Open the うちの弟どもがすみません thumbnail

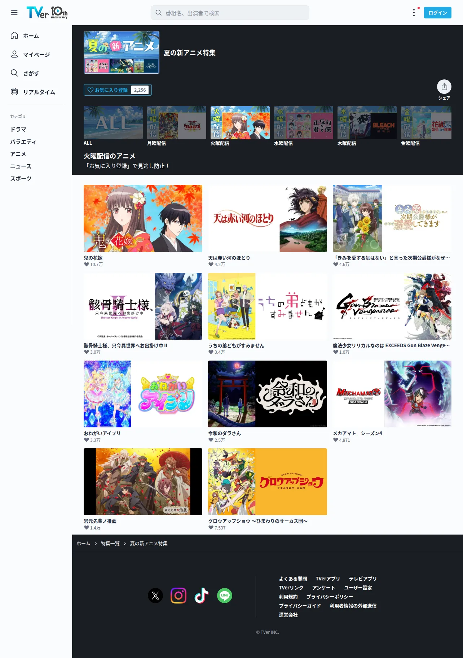click(268, 306)
